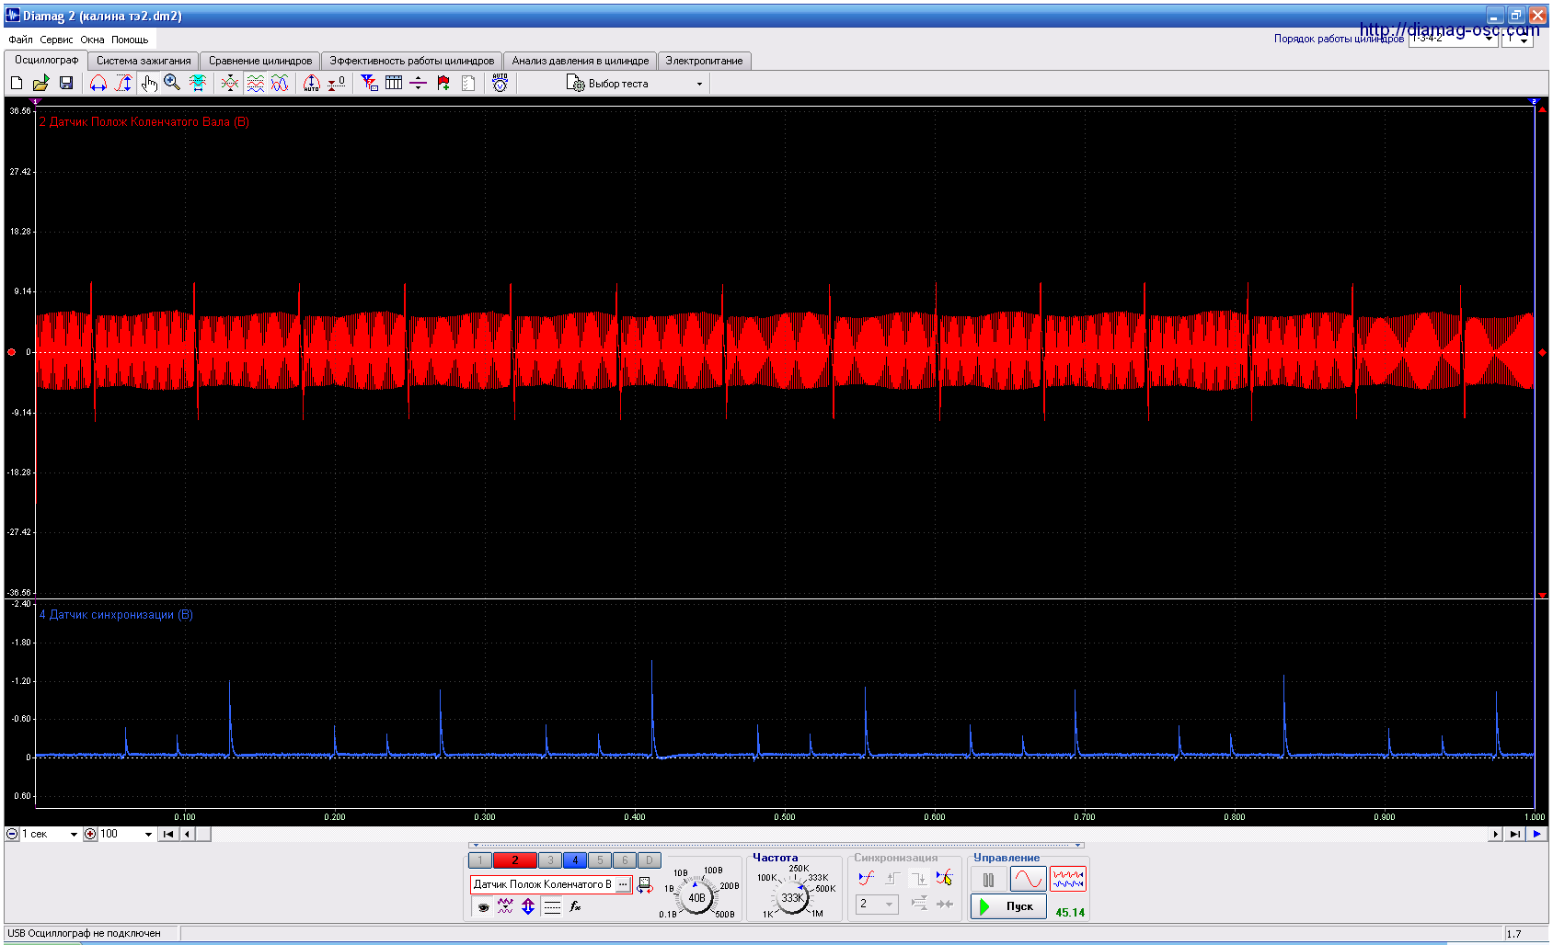Add a marker with the red flag icon
Image resolution: width=1553 pixels, height=945 pixels.
click(443, 83)
